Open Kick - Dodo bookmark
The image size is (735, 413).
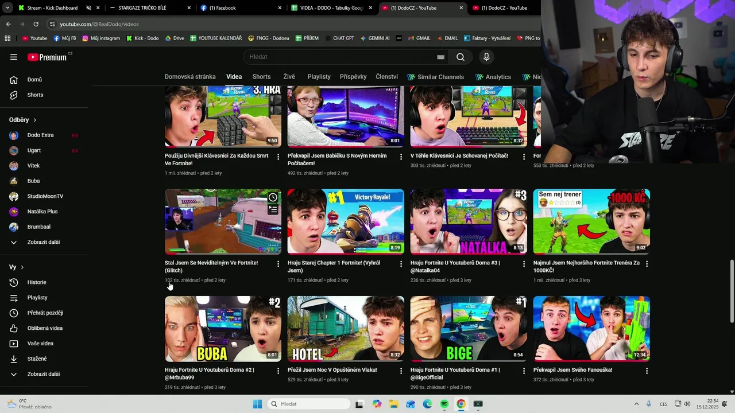click(x=142, y=38)
